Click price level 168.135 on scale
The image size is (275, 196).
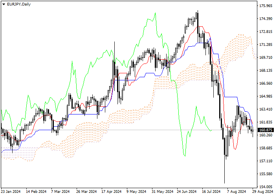(266, 70)
